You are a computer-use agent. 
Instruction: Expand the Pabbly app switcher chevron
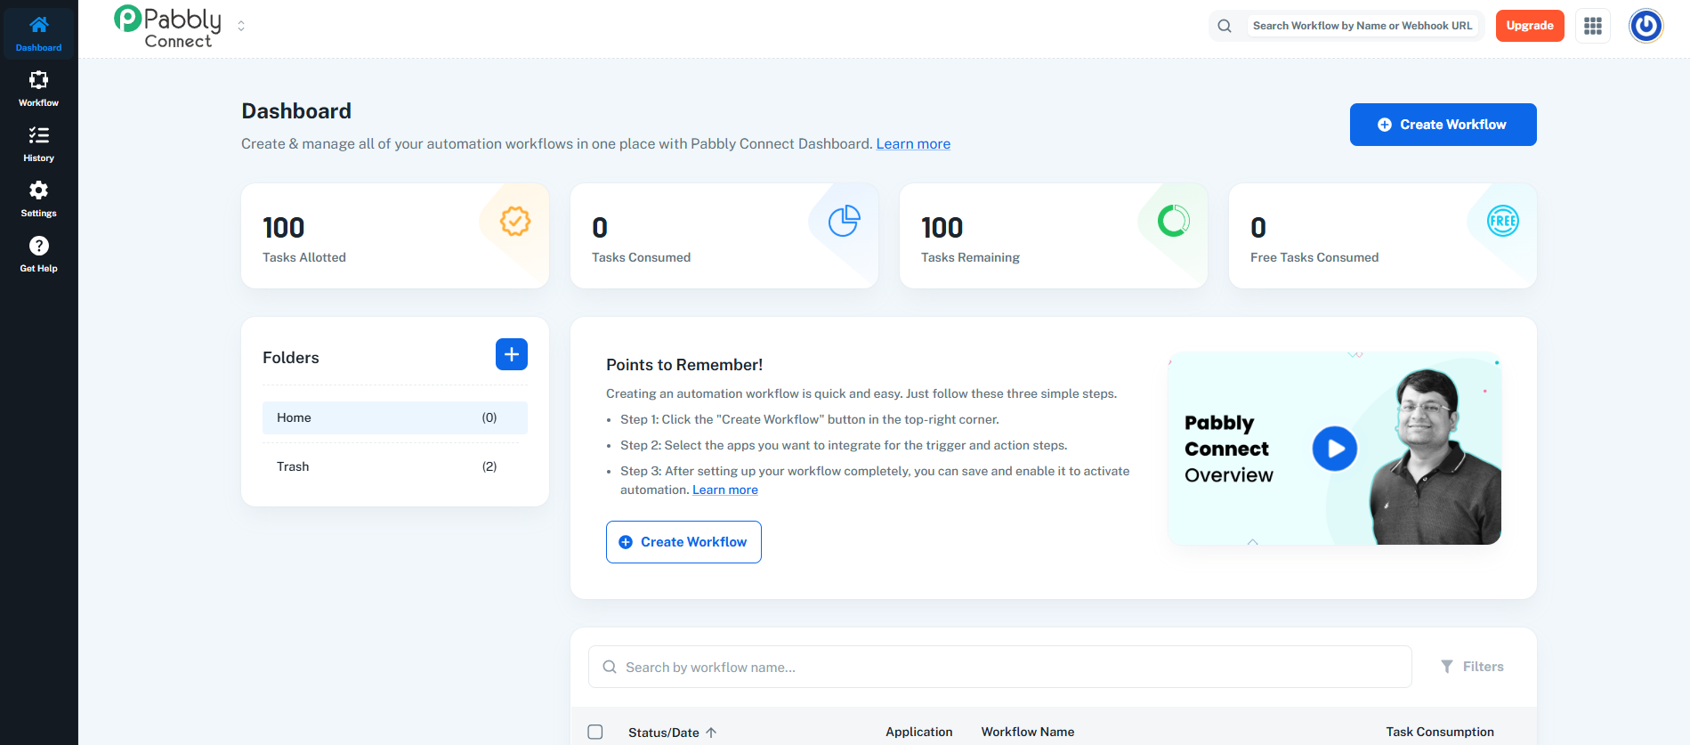[x=241, y=26]
